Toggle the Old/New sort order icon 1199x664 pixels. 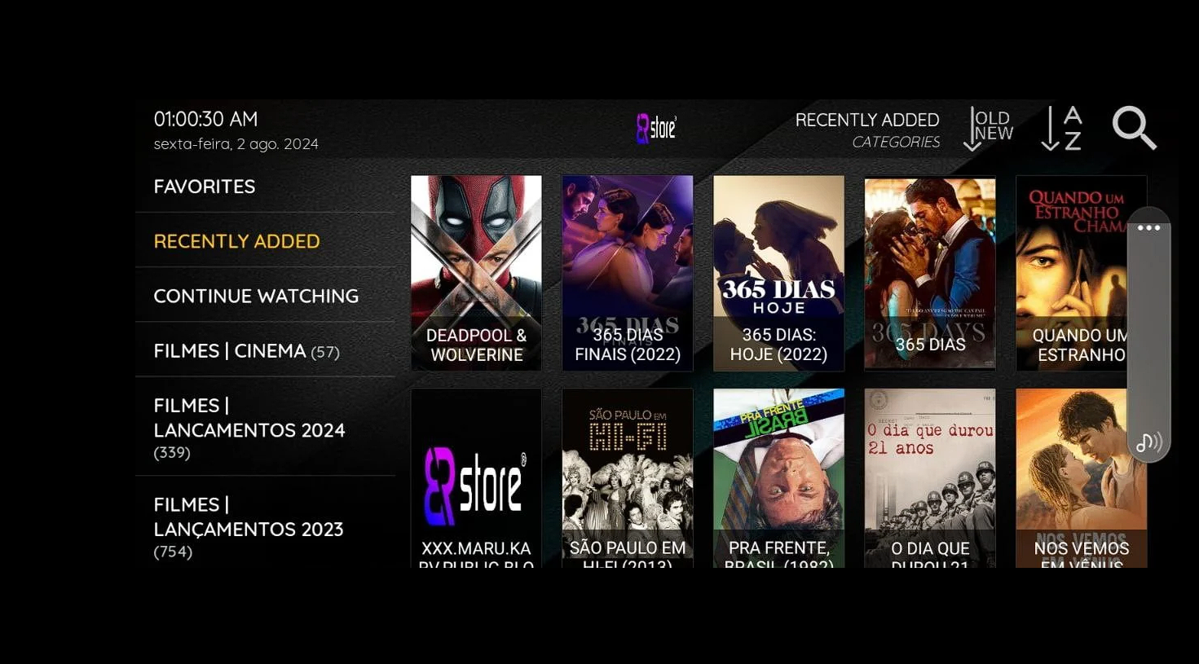988,129
